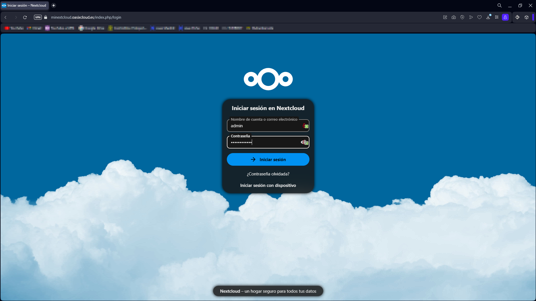
Task: Open the tab search magnifier icon
Action: (x=500, y=5)
